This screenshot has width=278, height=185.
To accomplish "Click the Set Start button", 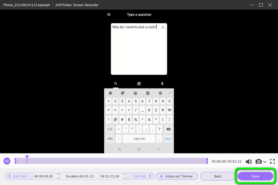I will pos(19,176).
